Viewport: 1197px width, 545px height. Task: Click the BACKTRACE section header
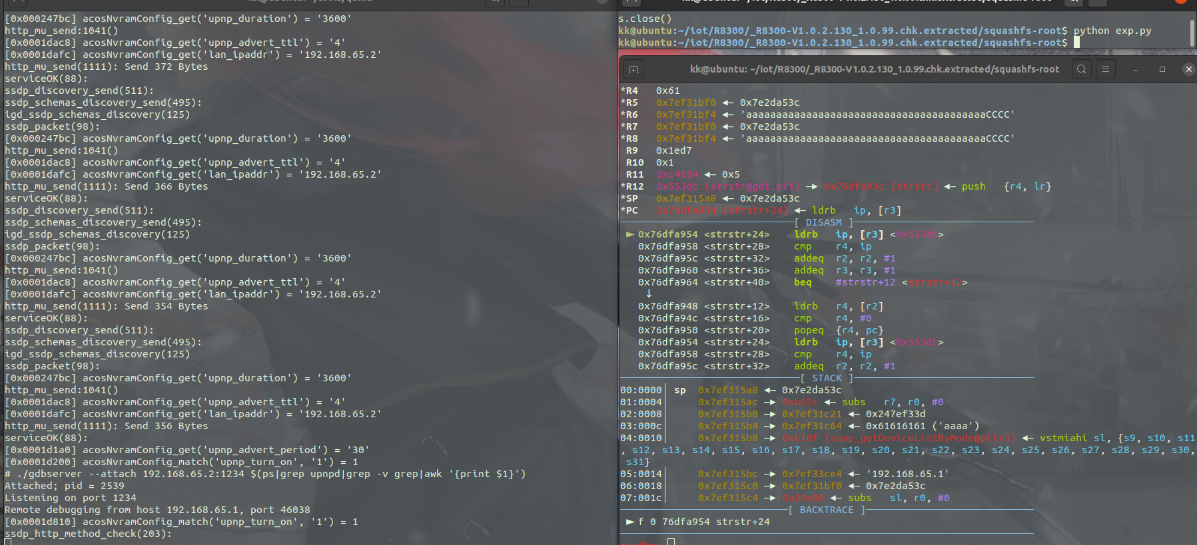pyautogui.click(x=827, y=510)
